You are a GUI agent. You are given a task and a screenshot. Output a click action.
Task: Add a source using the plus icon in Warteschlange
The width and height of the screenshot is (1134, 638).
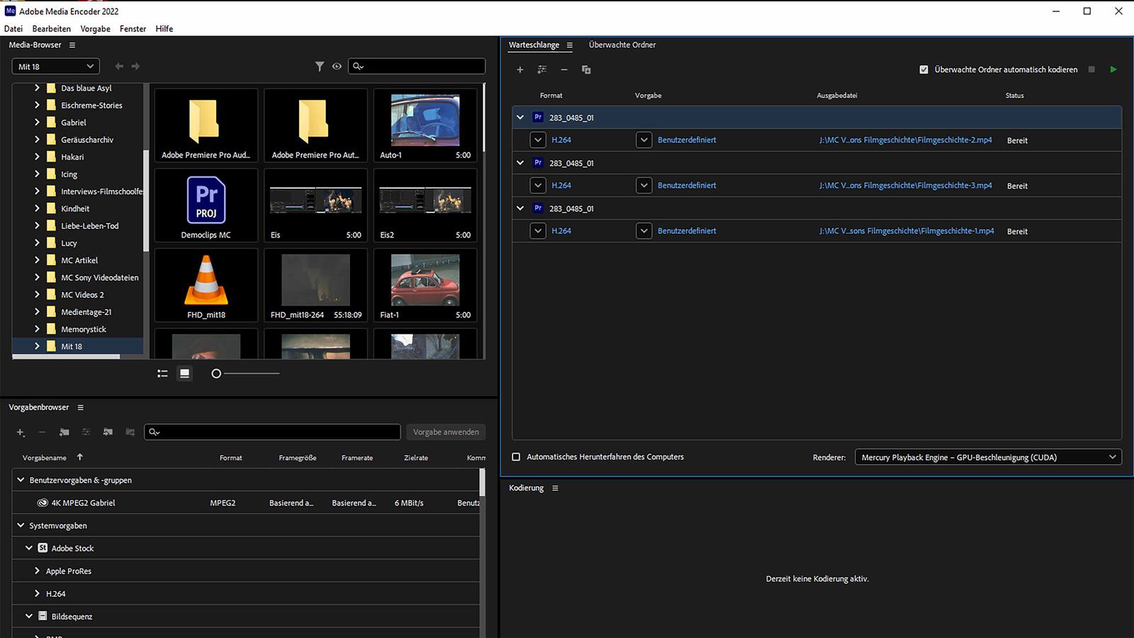coord(520,69)
